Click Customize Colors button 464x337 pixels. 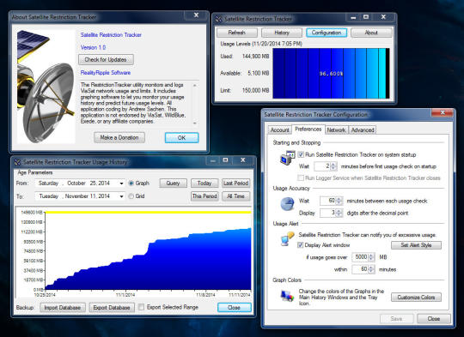click(x=416, y=298)
